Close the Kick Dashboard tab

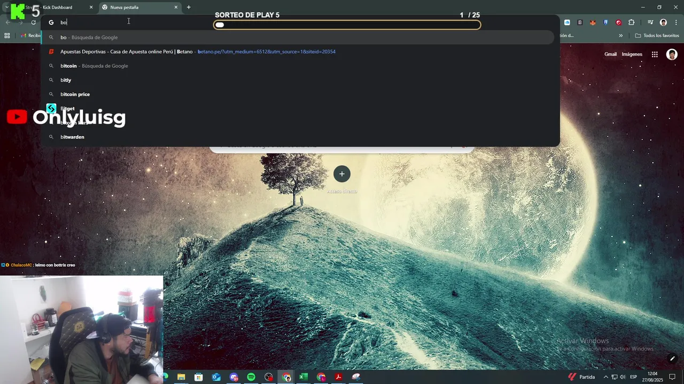[x=91, y=7]
